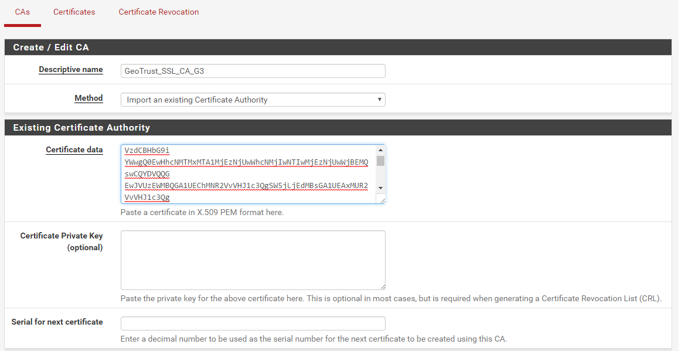Click the Certificate data scrollbar thumb
This screenshot has width=695, height=351.
pyautogui.click(x=380, y=161)
